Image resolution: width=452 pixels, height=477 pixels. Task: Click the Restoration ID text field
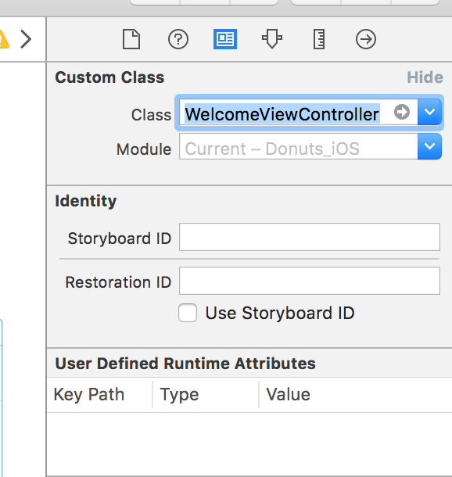[x=310, y=281]
